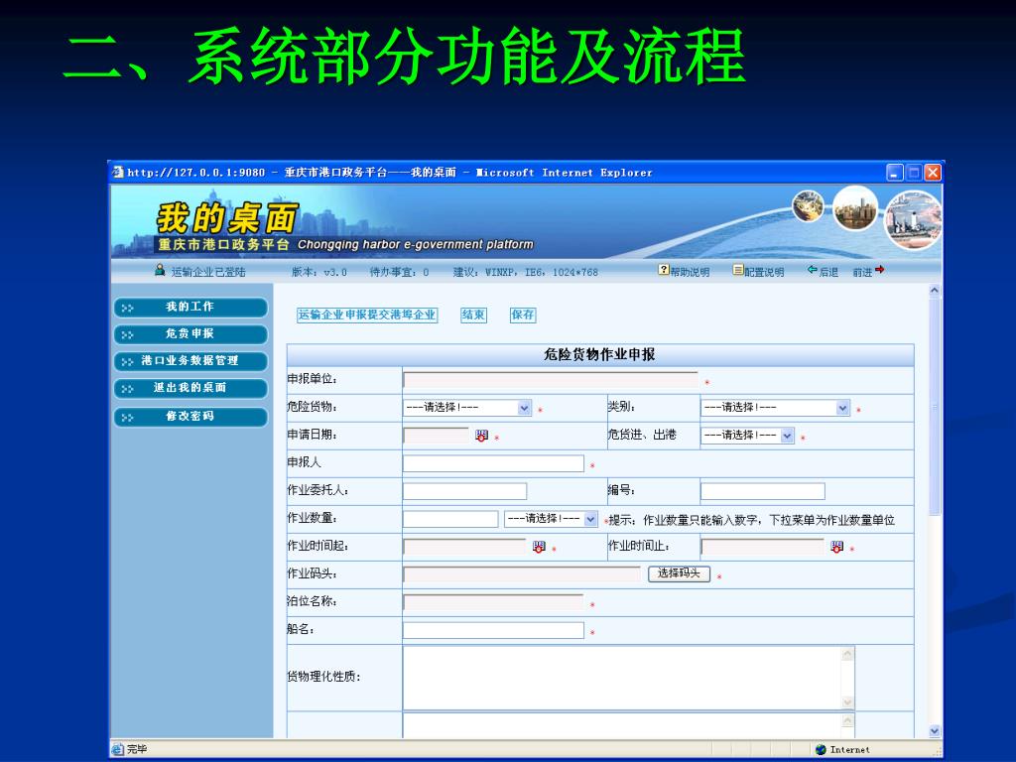Viewport: 1016px width, 762px height.
Task: Click the 保存 button
Action: click(x=523, y=315)
